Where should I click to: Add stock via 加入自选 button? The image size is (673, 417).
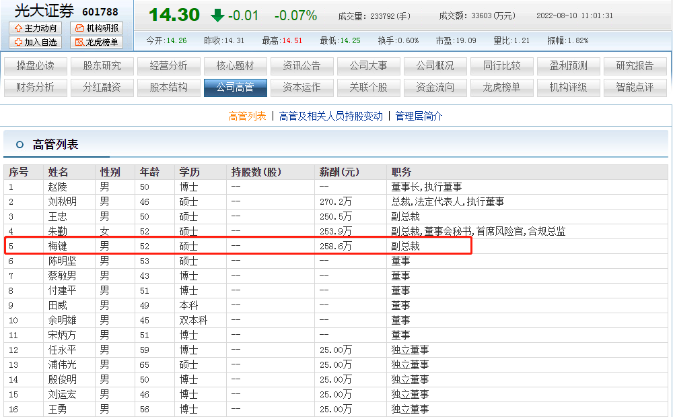click(x=36, y=42)
